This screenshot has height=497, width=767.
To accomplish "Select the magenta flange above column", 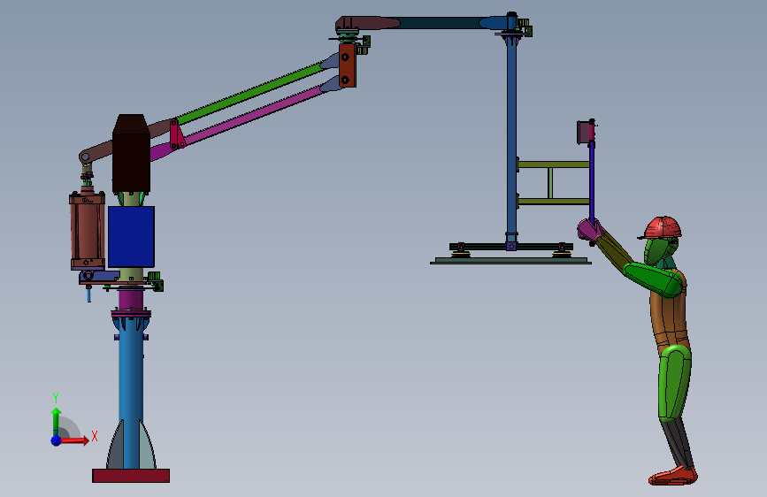I will click(x=131, y=314).
